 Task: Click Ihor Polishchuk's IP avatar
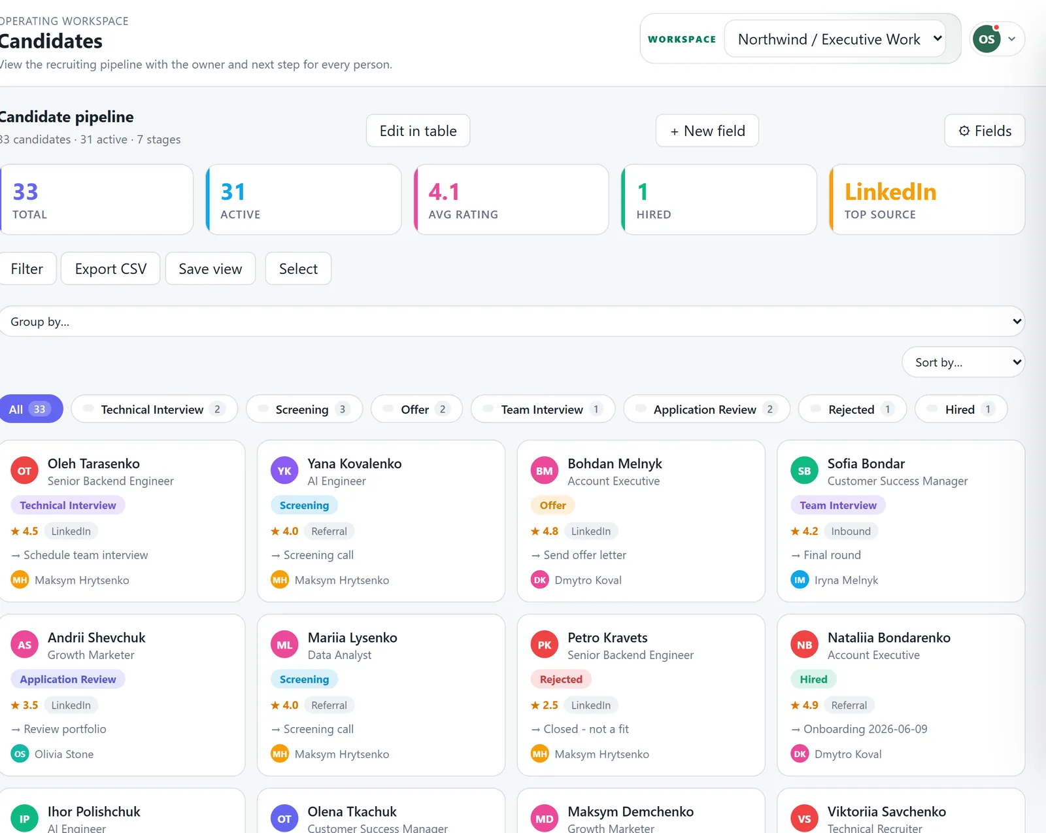(24, 819)
